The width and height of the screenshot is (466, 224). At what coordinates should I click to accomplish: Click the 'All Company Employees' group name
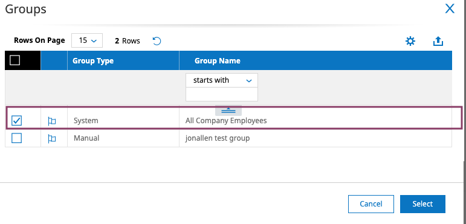pyautogui.click(x=226, y=121)
